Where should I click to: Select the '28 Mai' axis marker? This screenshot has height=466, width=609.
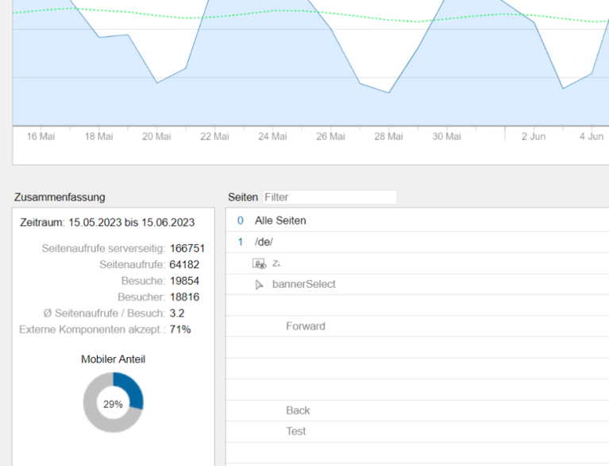coord(388,137)
